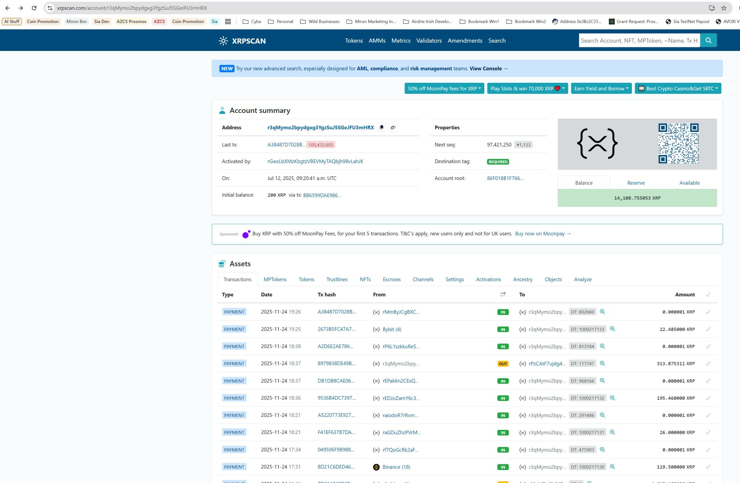Viewport: 740px width, 483px height.
Task: Click the swap arrows icon in table header
Action: 502,294
